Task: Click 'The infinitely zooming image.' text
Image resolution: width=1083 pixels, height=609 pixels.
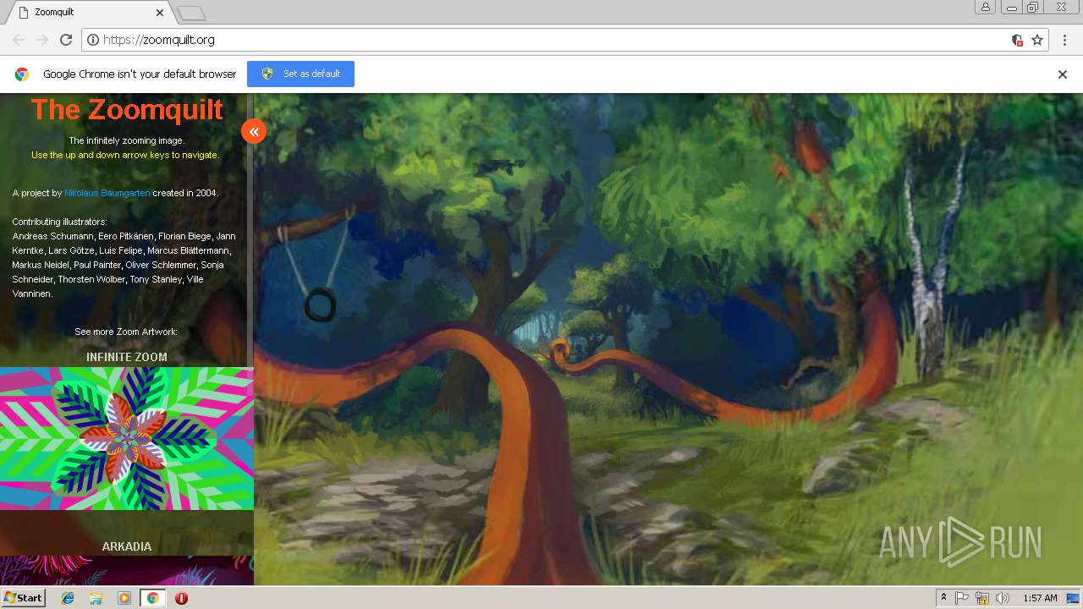Action: click(126, 140)
